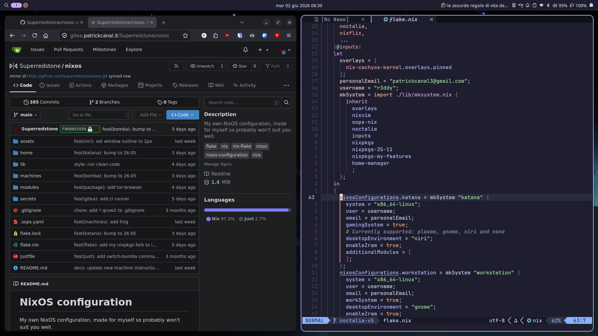
Task: Click the browser address bar URL
Action: click(119, 36)
